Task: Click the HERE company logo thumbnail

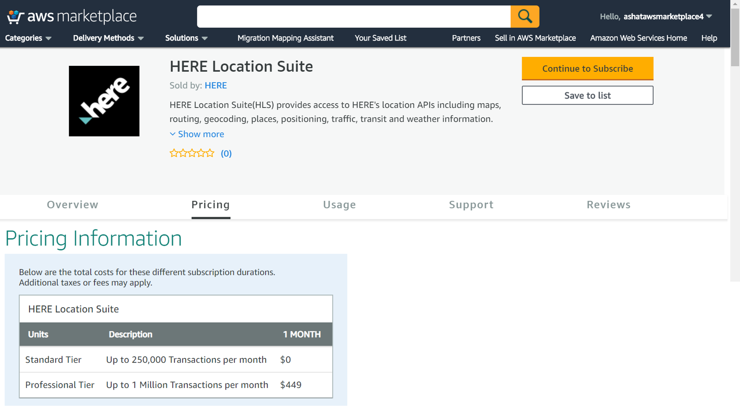Action: [x=104, y=101]
